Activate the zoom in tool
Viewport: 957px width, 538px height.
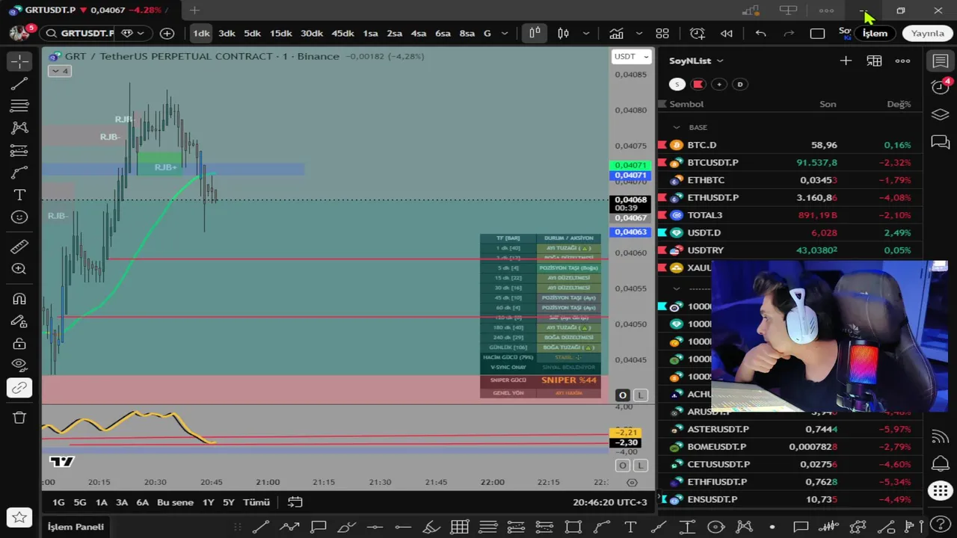click(19, 269)
